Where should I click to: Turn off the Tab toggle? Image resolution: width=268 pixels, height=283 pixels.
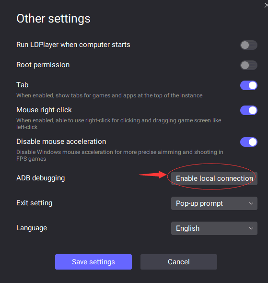pos(248,85)
